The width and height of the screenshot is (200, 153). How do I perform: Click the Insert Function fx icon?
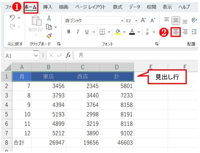[x=68, y=55]
